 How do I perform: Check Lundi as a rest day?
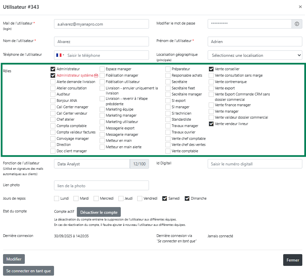(57, 199)
